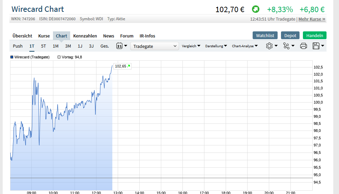This screenshot has width=339, height=194.
Task: Switch to the Kurse tab
Action: [x=44, y=36]
